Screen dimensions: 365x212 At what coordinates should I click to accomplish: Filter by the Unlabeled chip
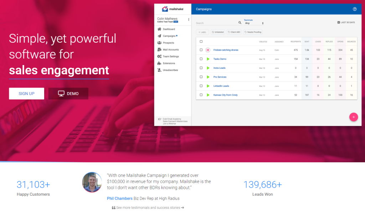218,32
